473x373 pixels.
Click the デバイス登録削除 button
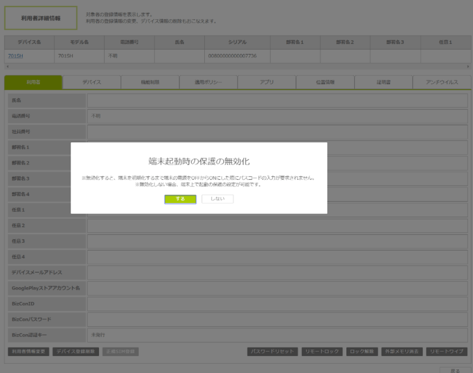coord(76,351)
